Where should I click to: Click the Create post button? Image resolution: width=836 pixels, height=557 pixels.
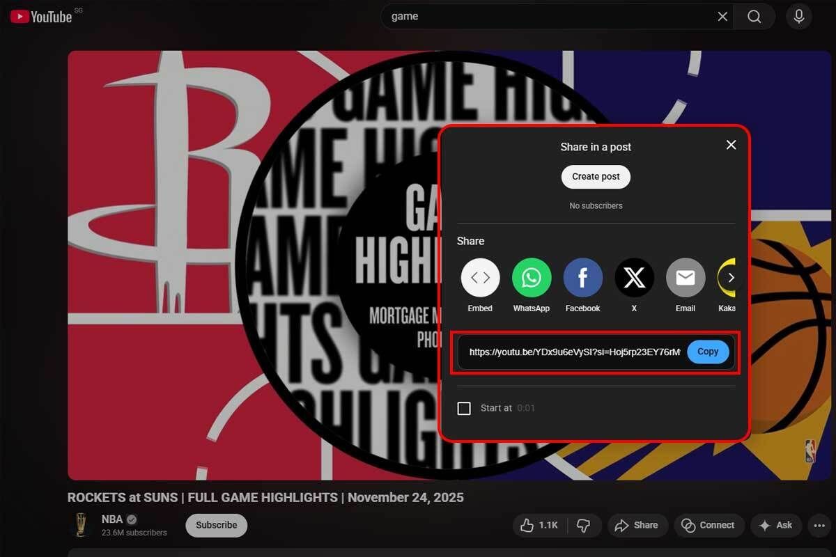coord(596,177)
